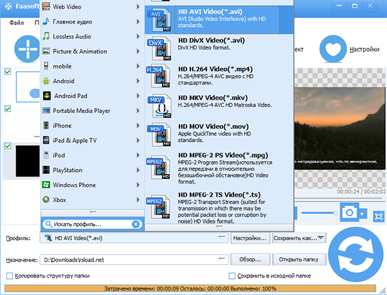Click the video preview image

(x=340, y=128)
